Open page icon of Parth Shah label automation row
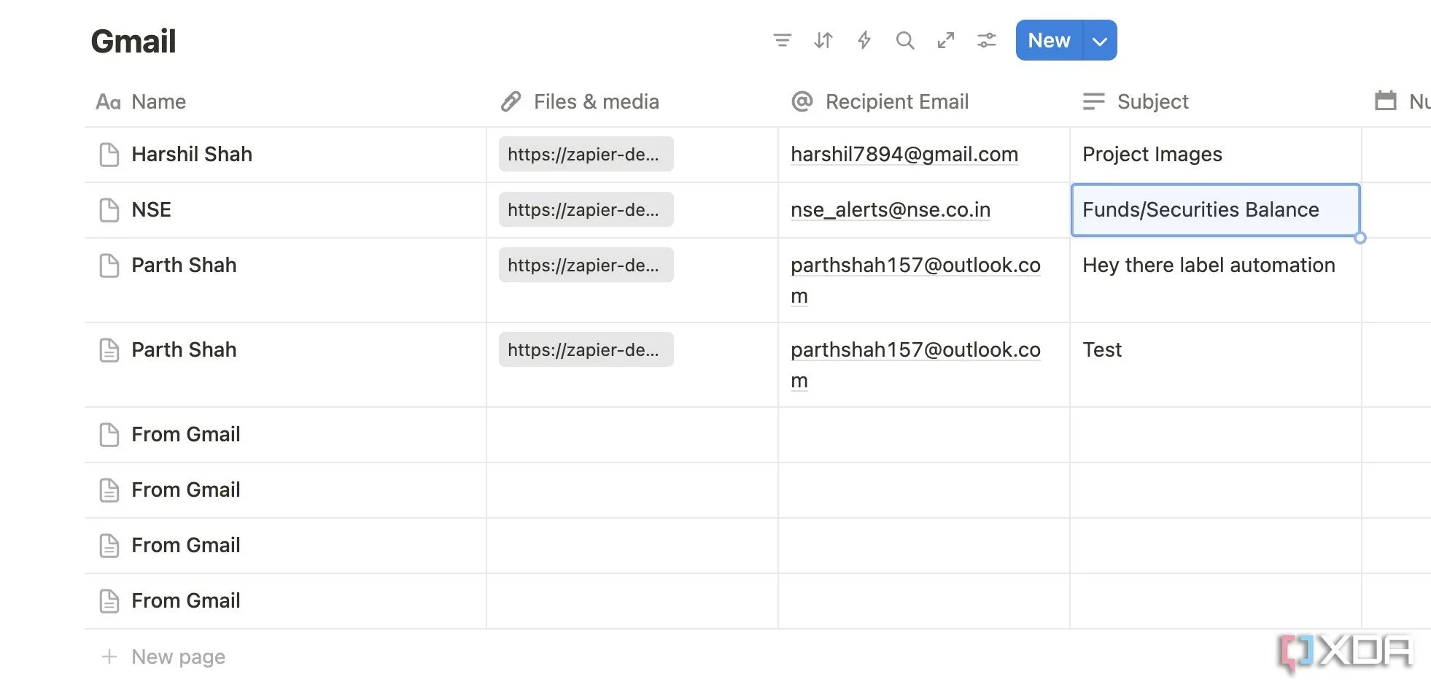Screen dimensions: 1431x693 click(x=109, y=266)
